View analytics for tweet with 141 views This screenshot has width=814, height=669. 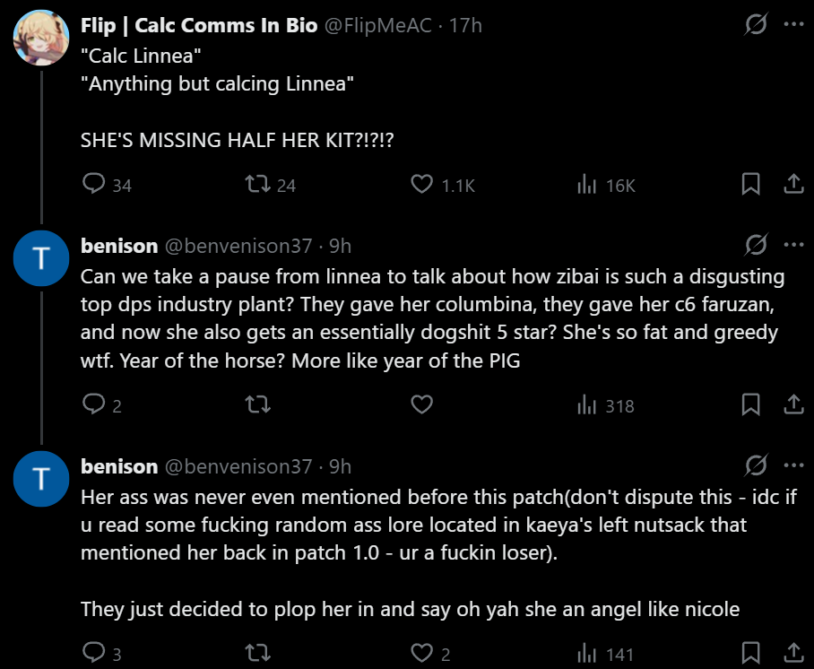(587, 653)
